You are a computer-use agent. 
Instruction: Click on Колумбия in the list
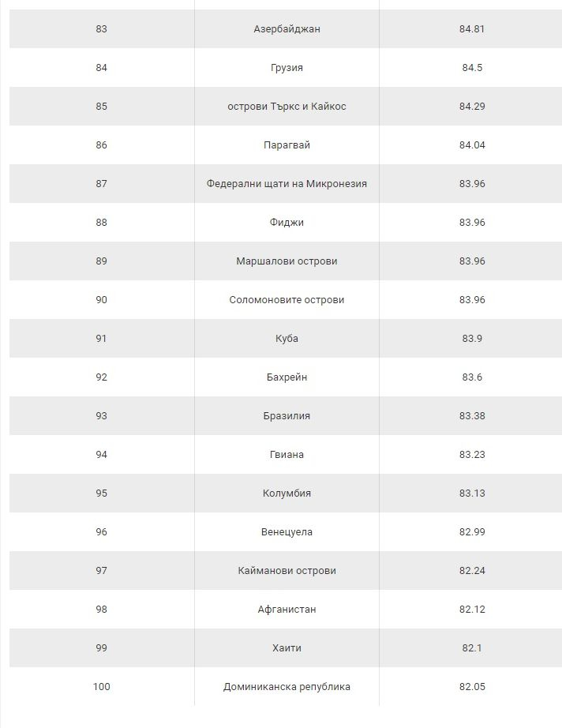coord(287,493)
